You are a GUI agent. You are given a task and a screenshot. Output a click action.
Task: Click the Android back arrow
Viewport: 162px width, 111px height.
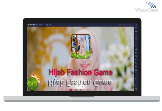point(136,82)
